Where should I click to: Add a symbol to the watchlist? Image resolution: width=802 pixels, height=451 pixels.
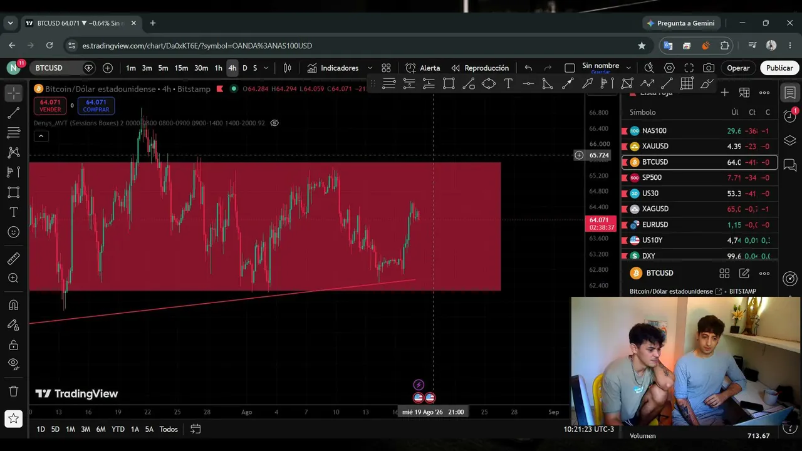point(724,93)
